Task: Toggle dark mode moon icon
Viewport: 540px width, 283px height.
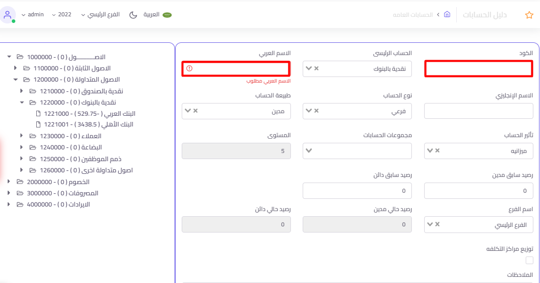Action: [133, 15]
